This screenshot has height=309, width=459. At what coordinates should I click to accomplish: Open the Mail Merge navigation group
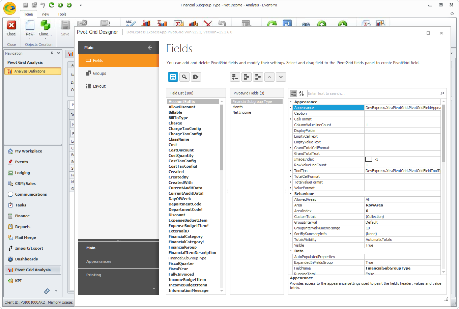tap(26, 237)
